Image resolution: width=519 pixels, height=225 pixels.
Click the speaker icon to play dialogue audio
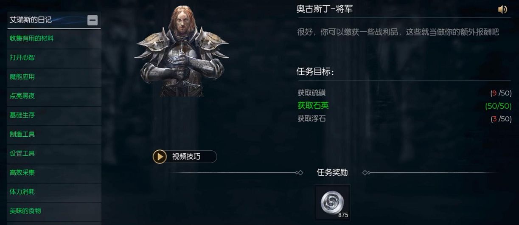502,9
